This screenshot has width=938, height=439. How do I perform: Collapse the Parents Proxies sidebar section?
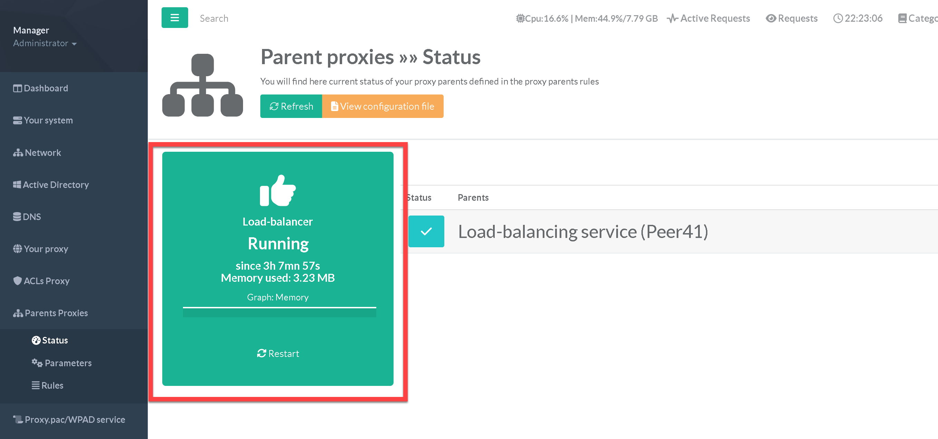point(56,313)
